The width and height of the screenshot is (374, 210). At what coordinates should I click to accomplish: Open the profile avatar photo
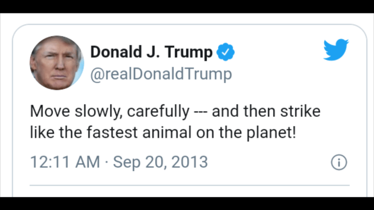coord(57,63)
